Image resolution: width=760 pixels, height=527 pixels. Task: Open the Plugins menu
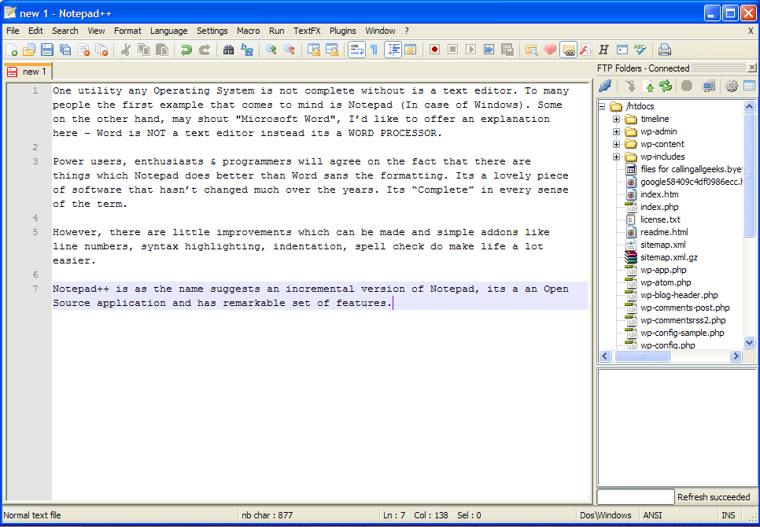[343, 31]
